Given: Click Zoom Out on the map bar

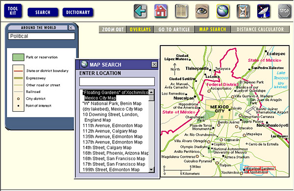Looking at the screenshot, I should (113, 29).
